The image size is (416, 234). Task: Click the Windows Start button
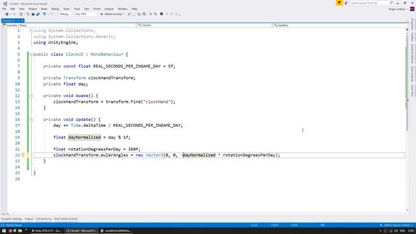4,231
